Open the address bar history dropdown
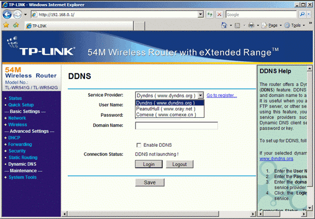The image size is (315, 219). coord(201,15)
